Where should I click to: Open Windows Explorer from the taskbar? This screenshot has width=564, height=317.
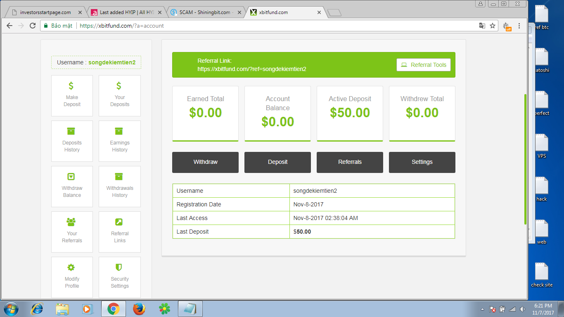tap(63, 309)
